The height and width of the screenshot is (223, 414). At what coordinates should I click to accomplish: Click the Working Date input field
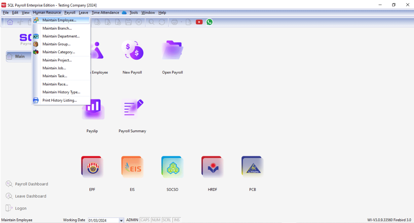point(103,220)
